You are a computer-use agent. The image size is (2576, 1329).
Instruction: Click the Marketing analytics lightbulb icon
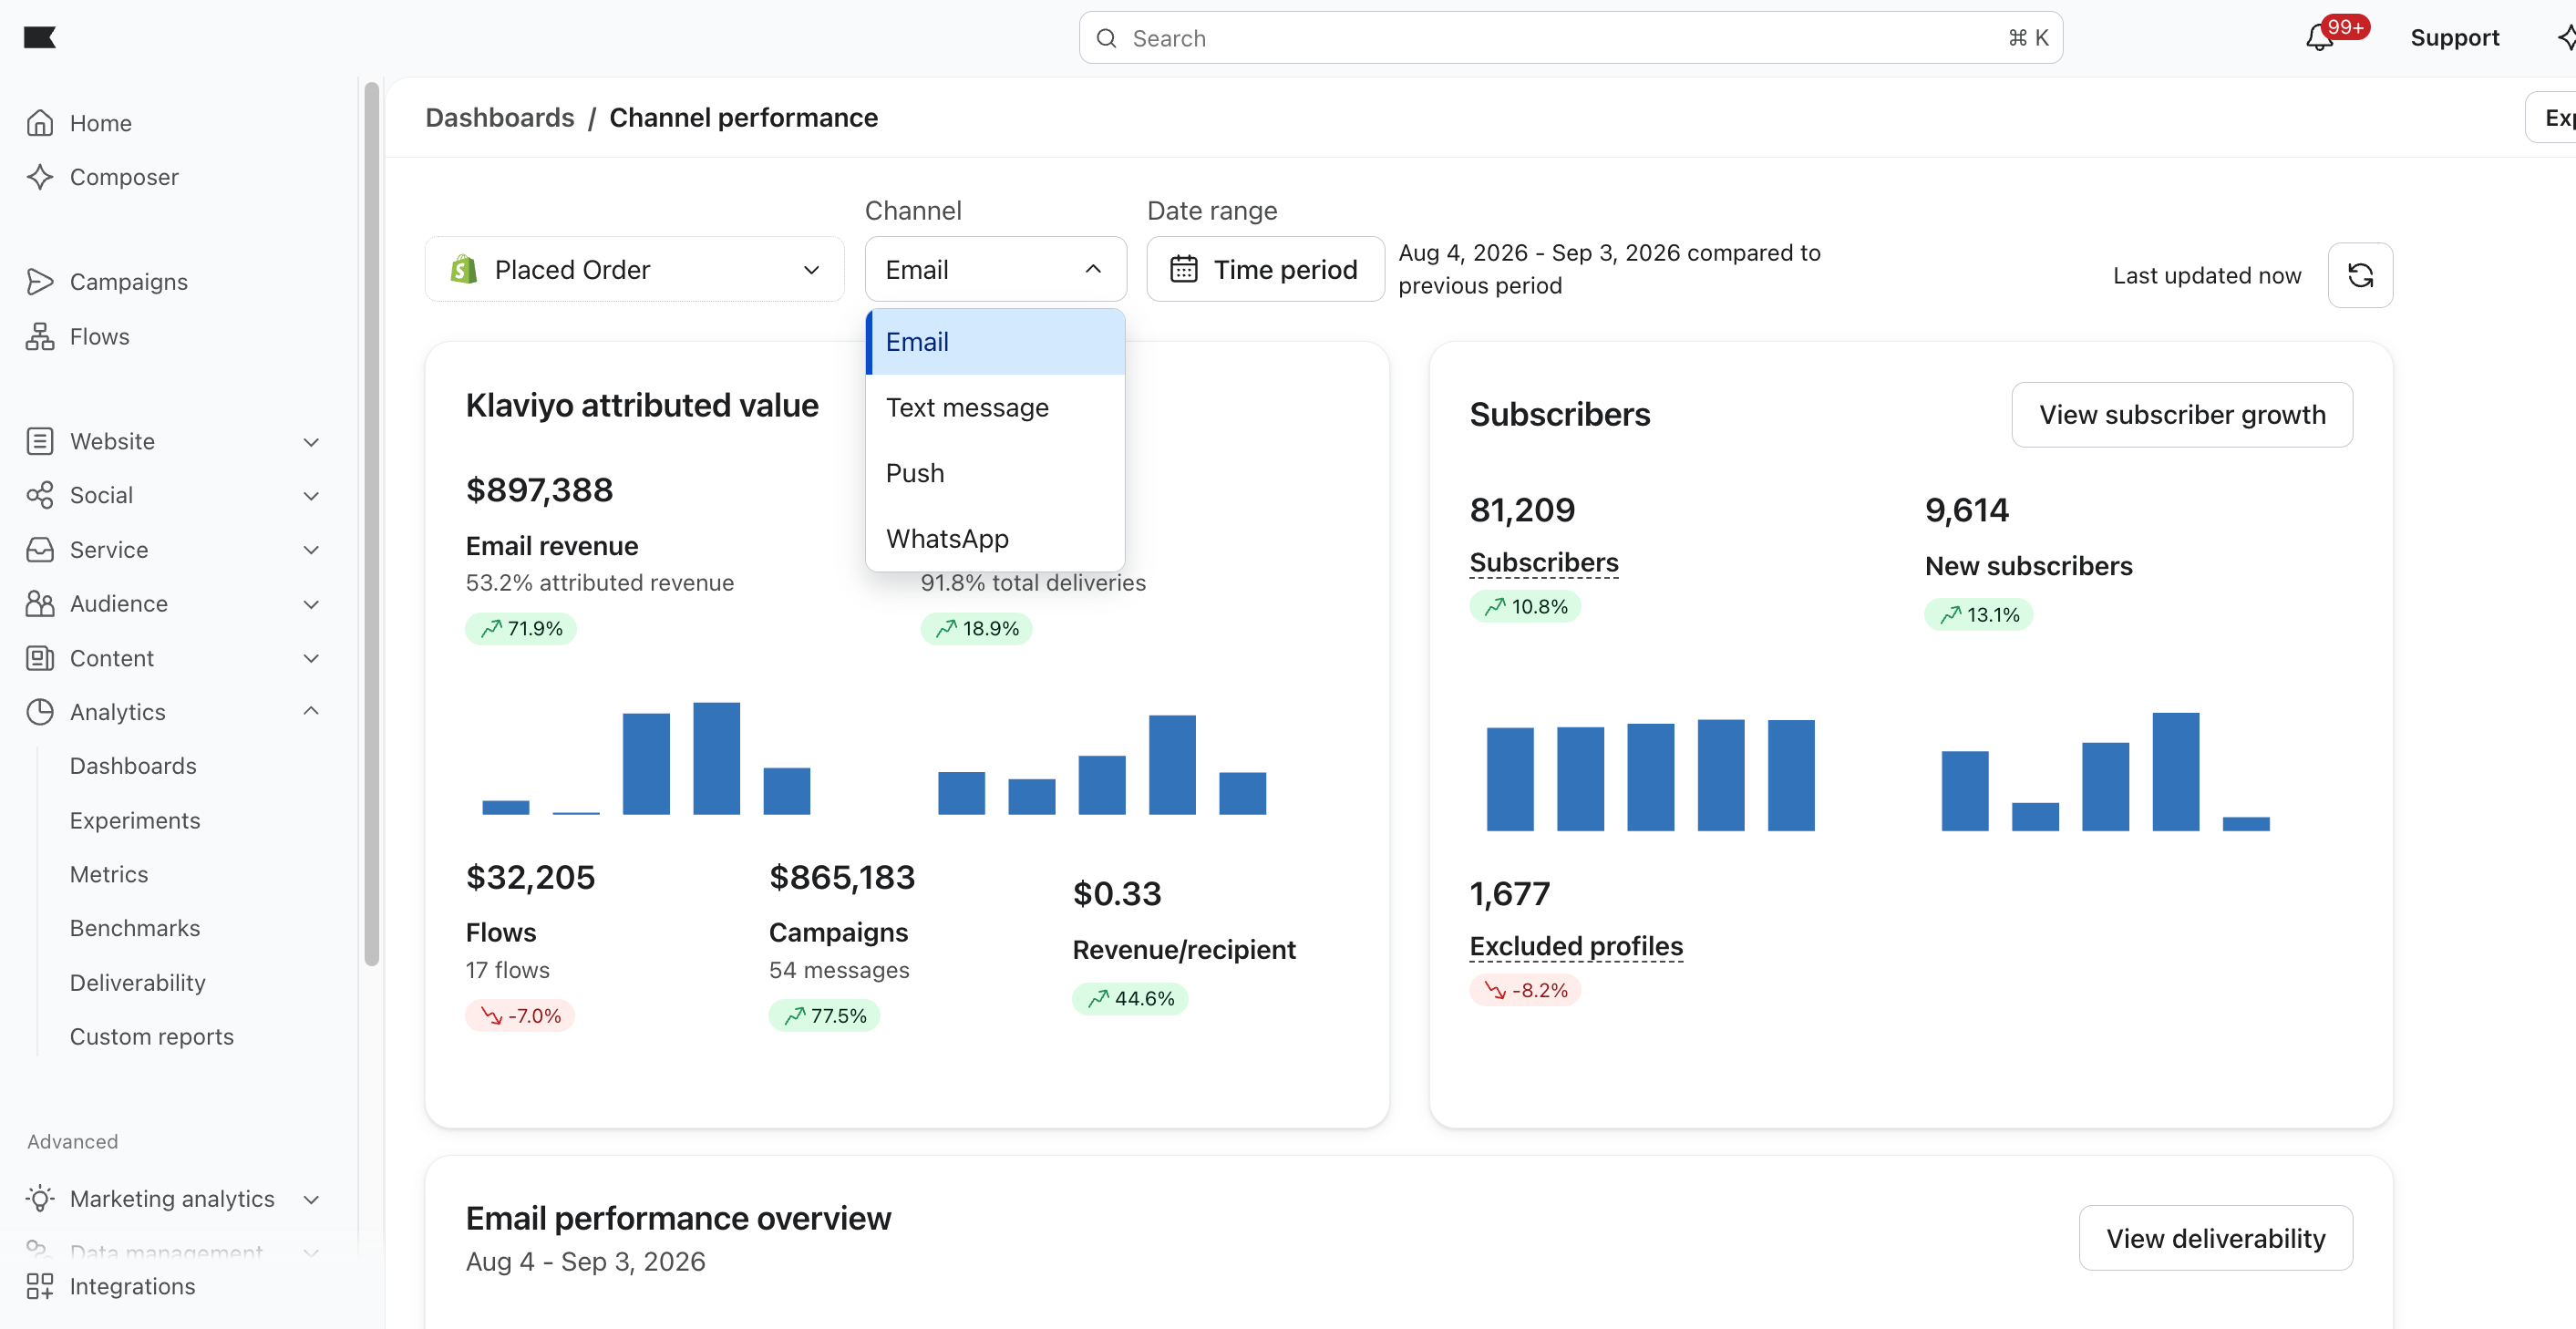(x=40, y=1199)
